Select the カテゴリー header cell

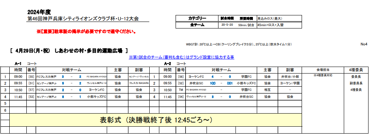pos(197,18)
